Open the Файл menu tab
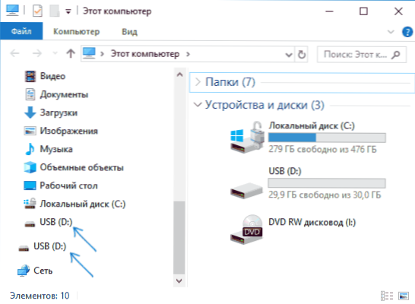The image size is (415, 304). (21, 31)
